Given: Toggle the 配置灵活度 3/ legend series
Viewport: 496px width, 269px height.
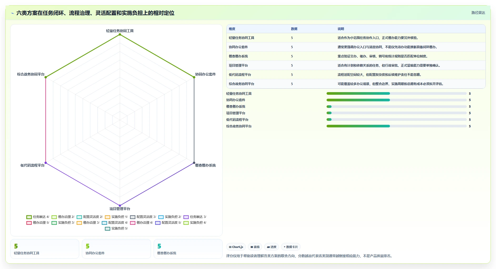Looking at the screenshot, I should point(143,217).
